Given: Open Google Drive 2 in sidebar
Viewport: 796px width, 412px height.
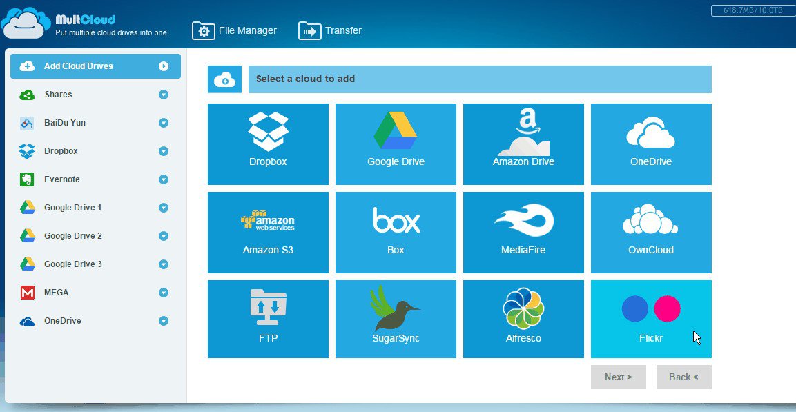Looking at the screenshot, I should point(95,236).
